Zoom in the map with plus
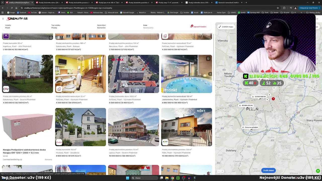This screenshot has width=322, height=181. point(222,171)
